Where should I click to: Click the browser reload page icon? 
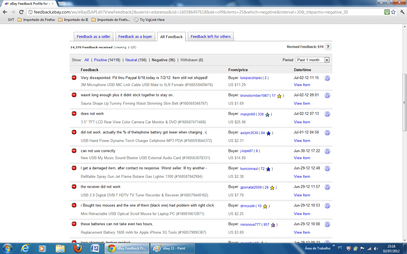21,12
